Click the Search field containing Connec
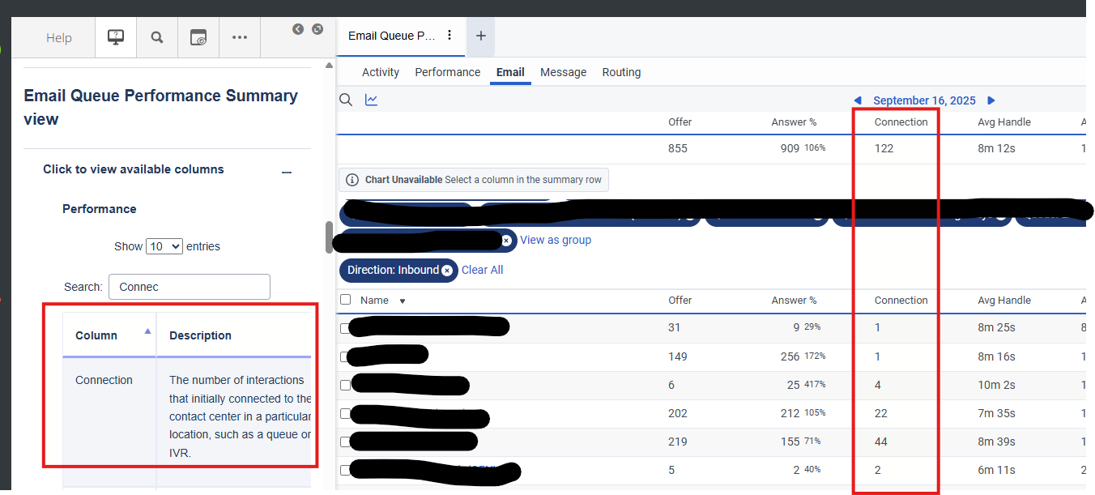 point(189,287)
